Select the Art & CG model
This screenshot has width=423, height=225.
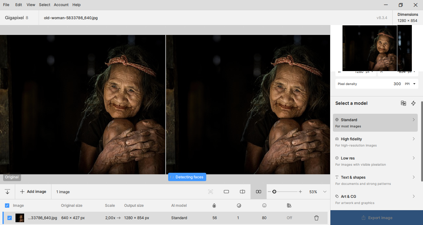[x=375, y=199]
